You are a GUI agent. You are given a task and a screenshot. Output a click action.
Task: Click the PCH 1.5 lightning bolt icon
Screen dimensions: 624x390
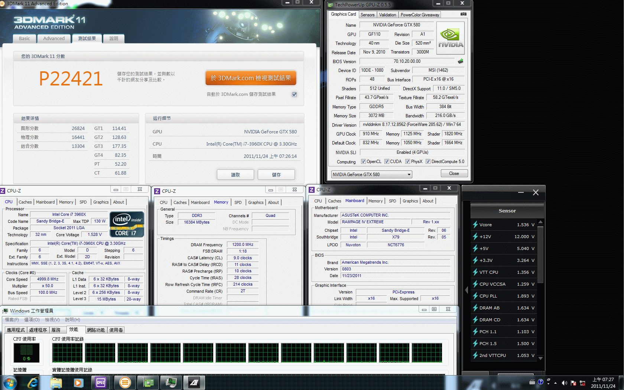tap(475, 344)
